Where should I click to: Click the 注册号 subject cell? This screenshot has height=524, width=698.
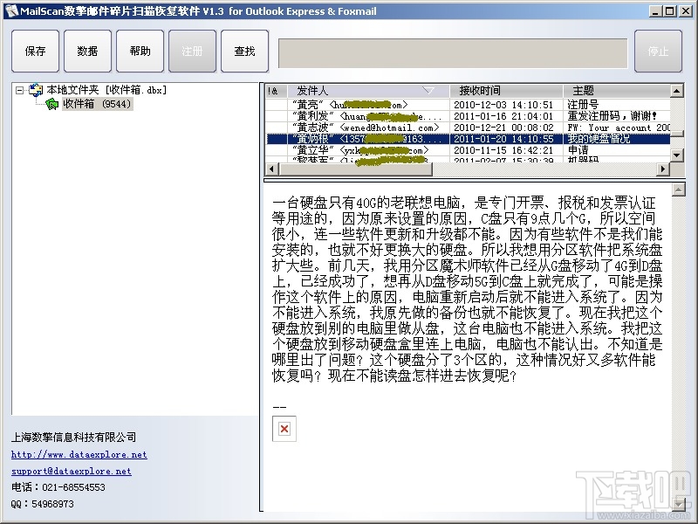pos(583,105)
